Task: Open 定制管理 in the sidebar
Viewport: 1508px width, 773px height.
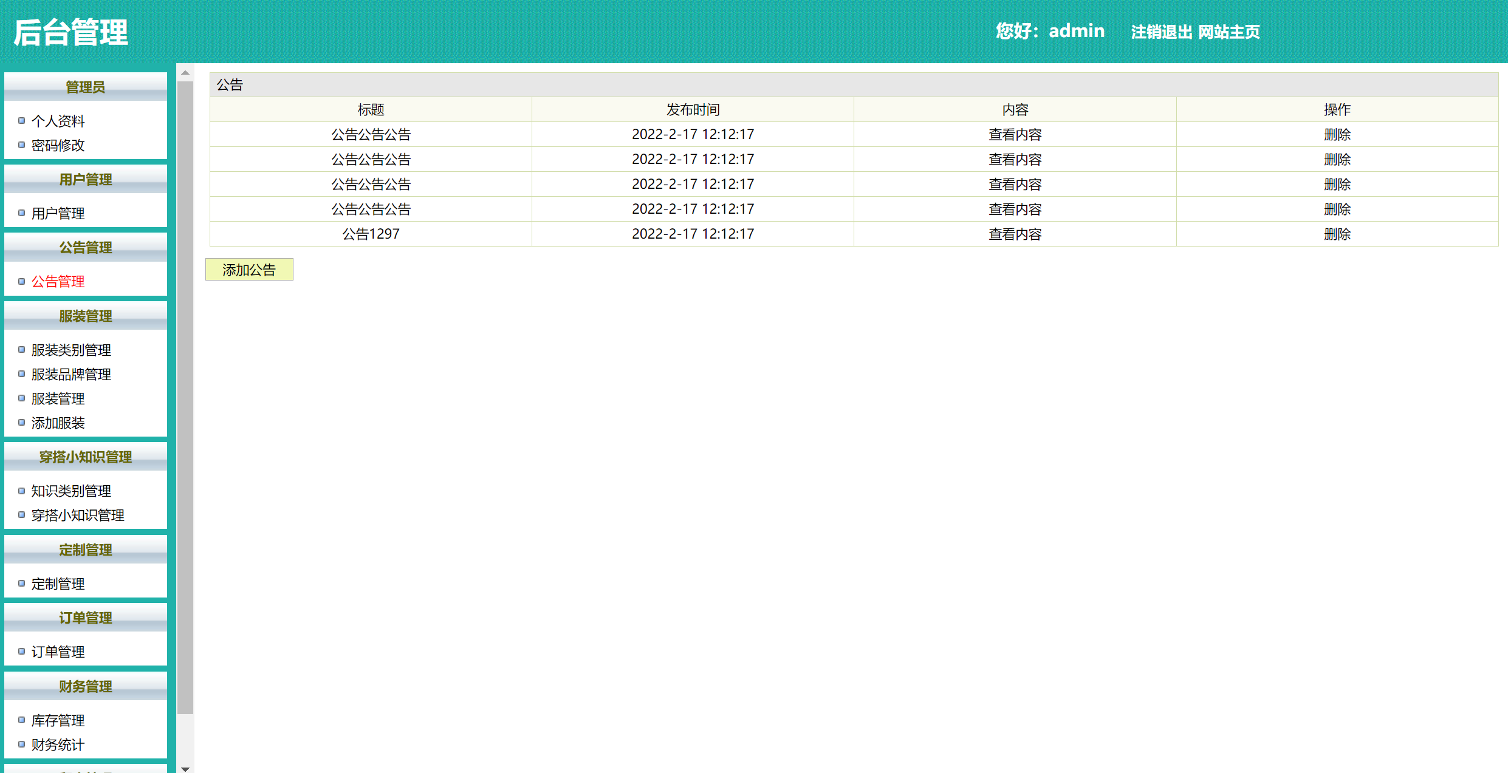Action: pyautogui.click(x=58, y=584)
